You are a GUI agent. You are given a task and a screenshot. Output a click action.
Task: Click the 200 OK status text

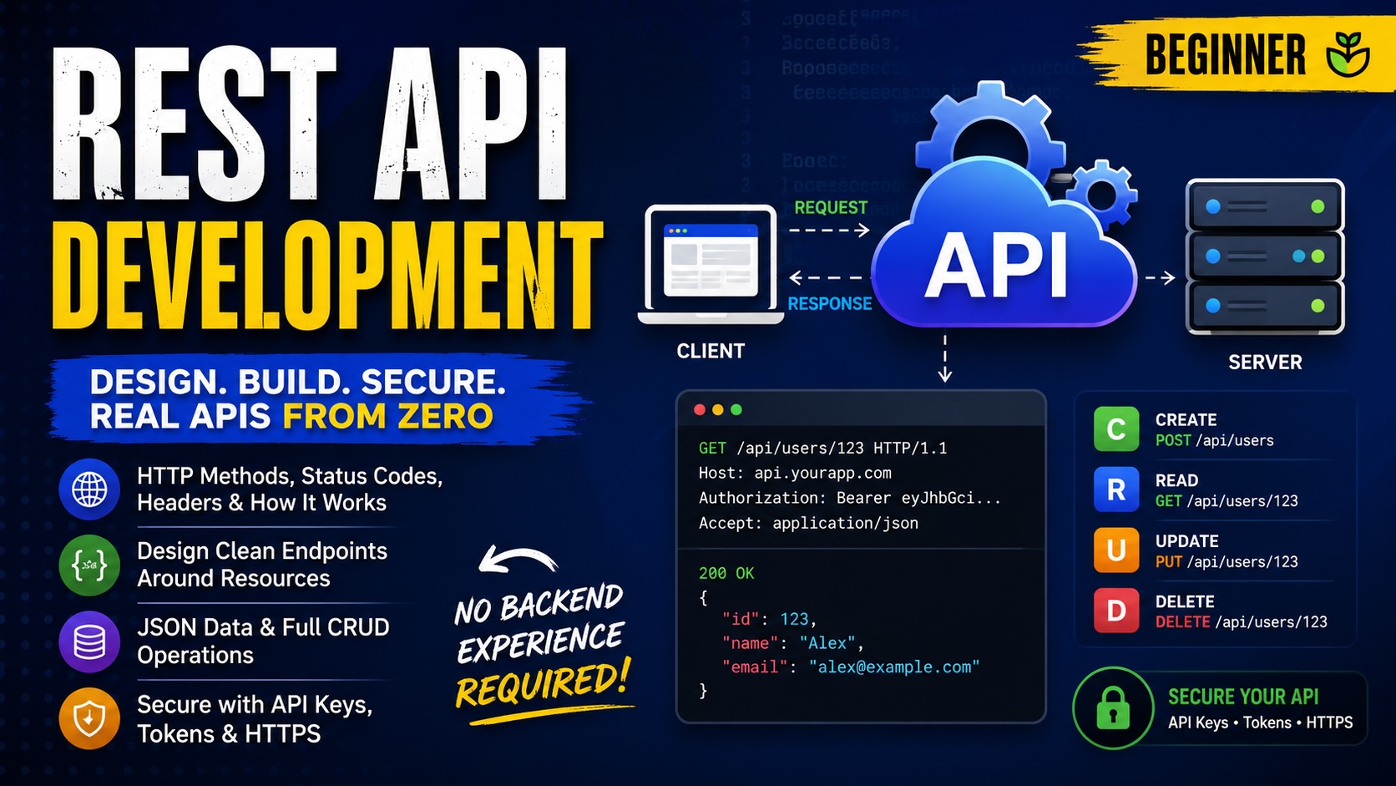pos(726,573)
